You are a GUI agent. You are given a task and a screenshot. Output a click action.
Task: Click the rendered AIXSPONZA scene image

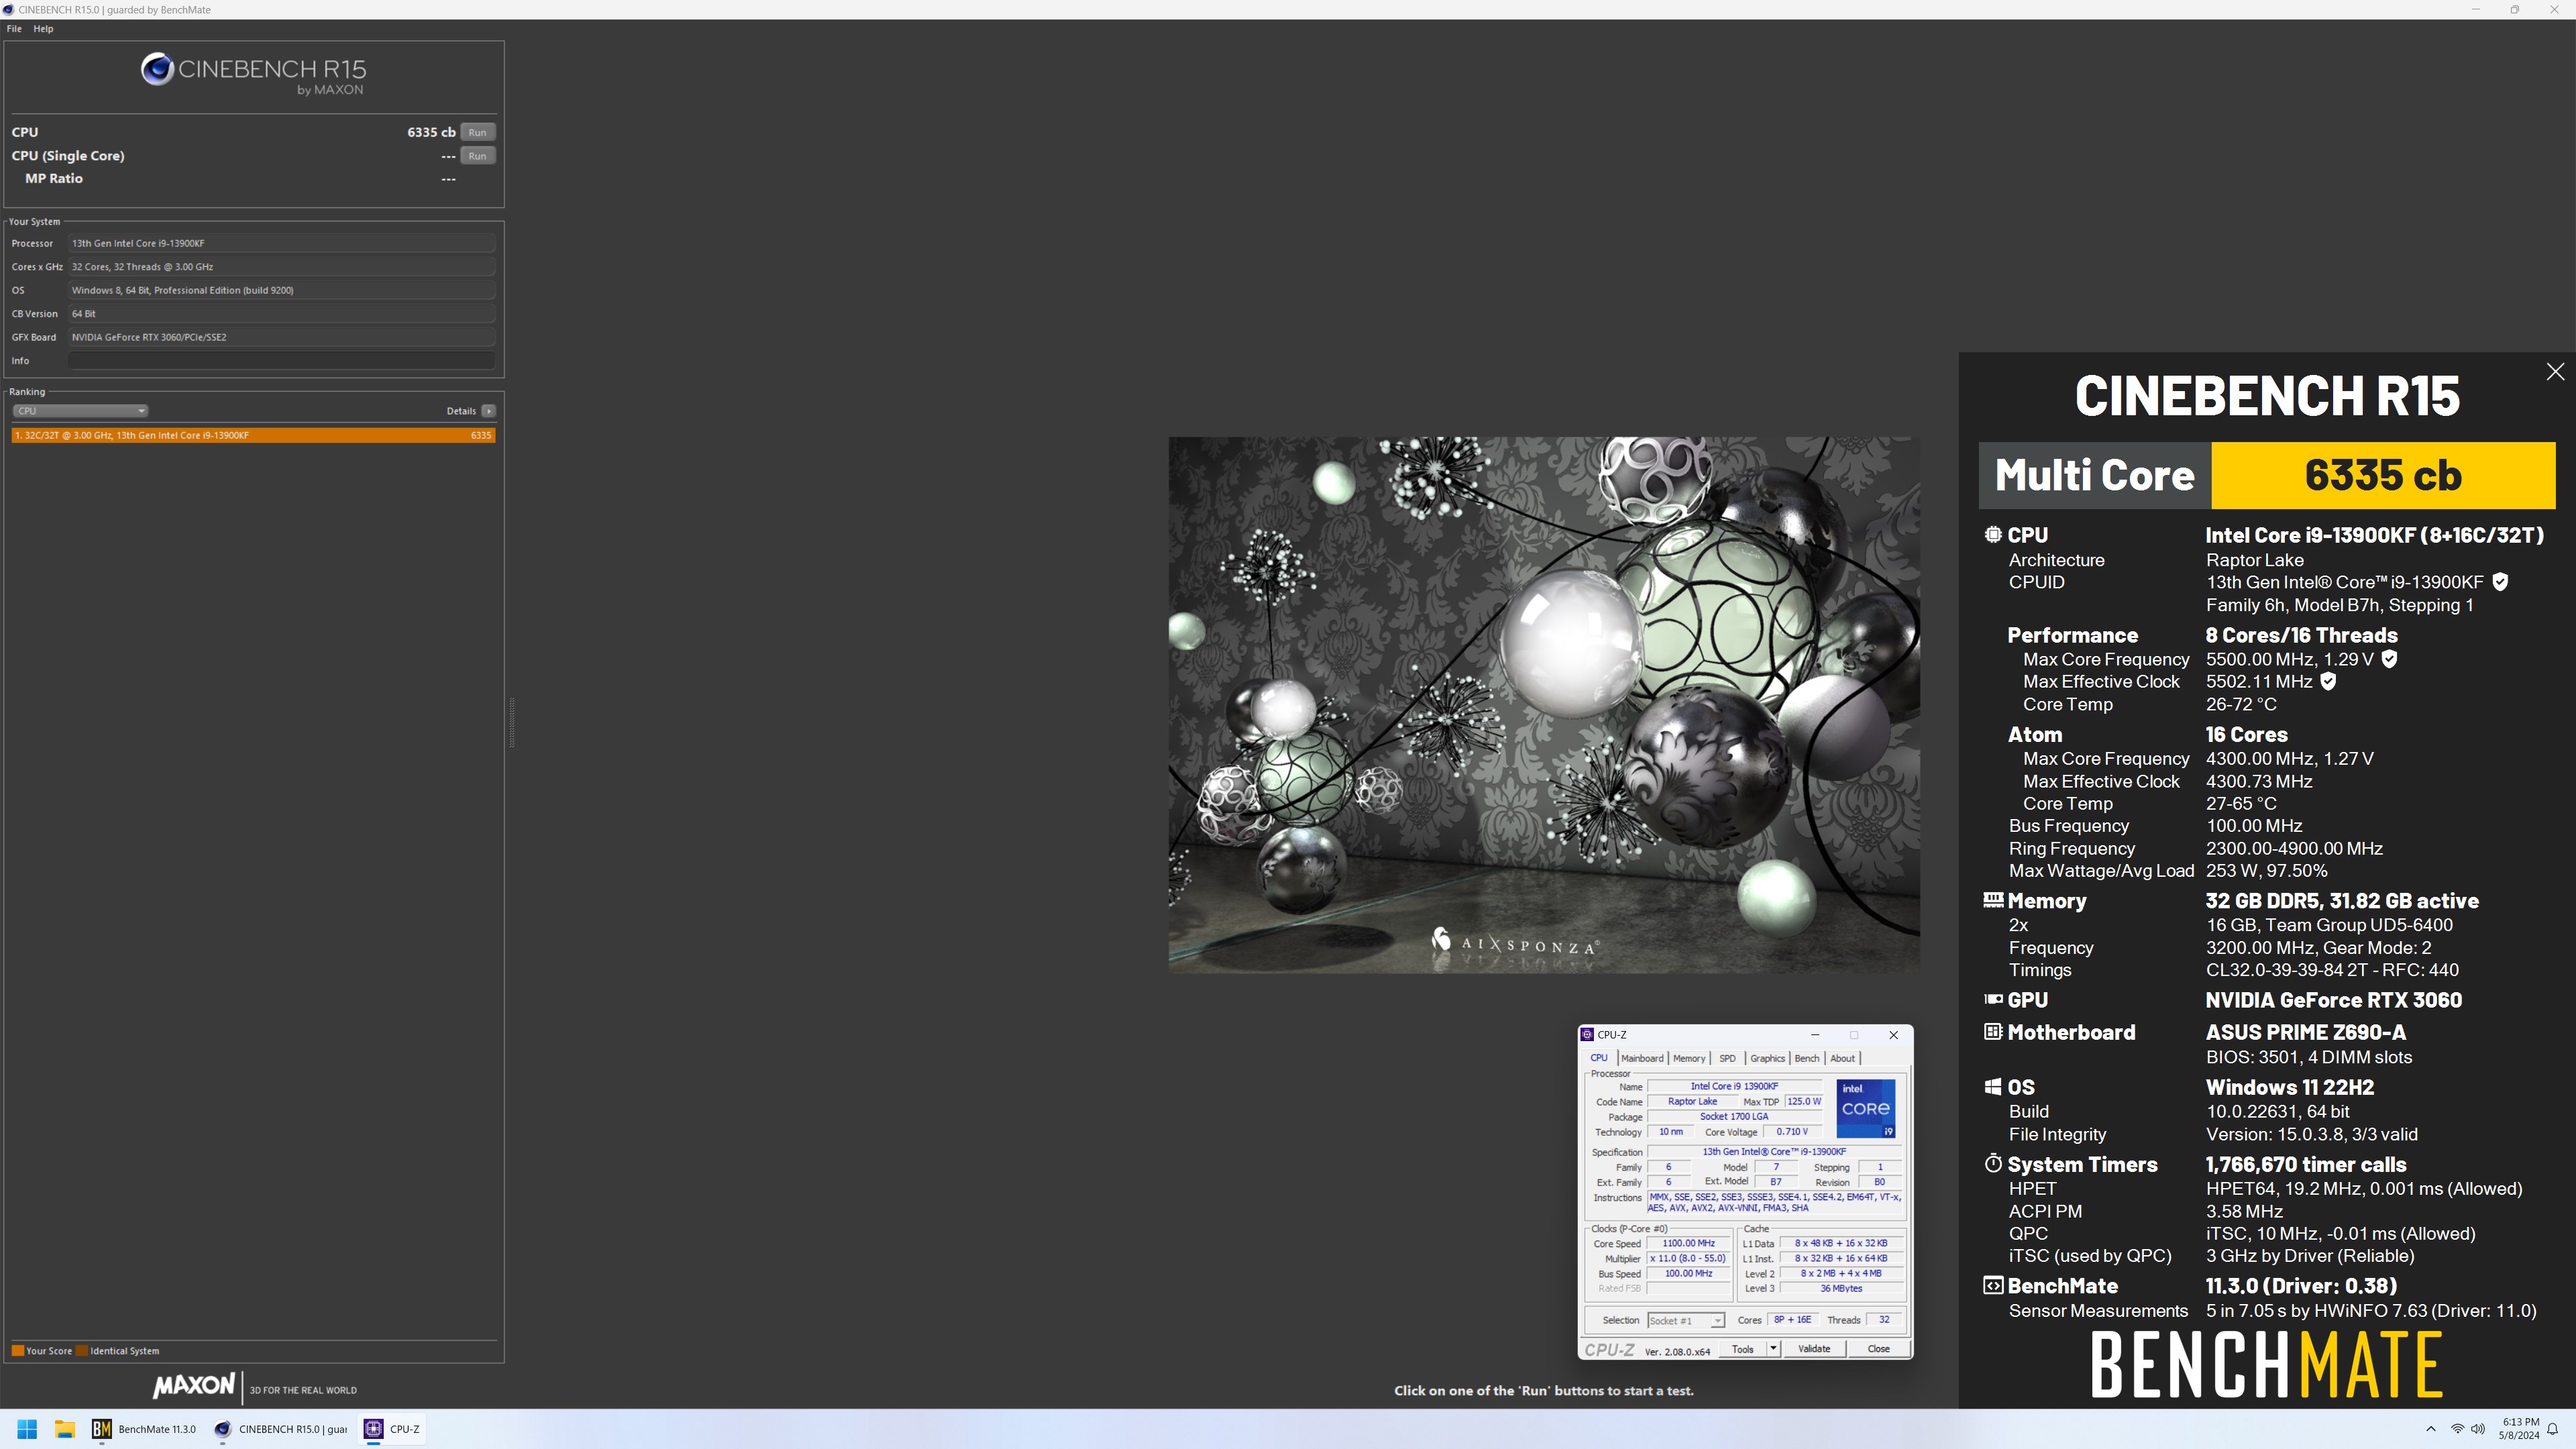point(1544,704)
